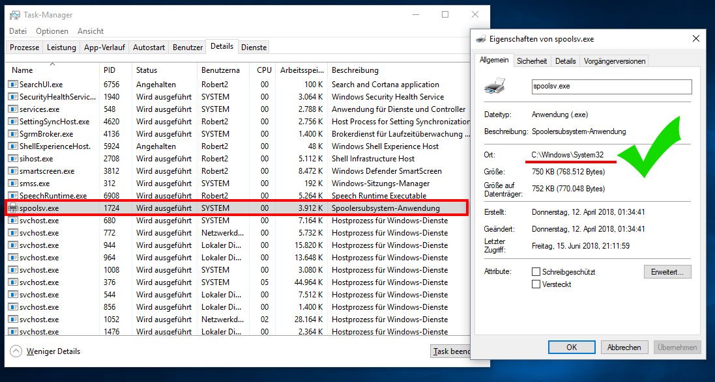Open the Optionen menu
The width and height of the screenshot is (715, 382).
coord(51,31)
